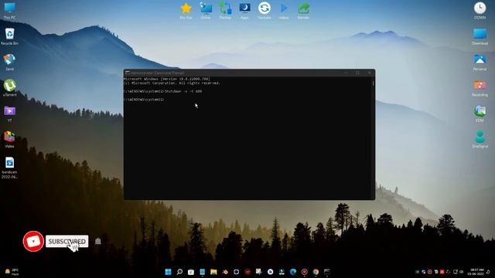Open Microsoft Edge from the taskbar

click(293, 272)
